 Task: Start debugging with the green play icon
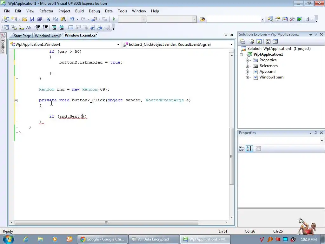[114, 19]
